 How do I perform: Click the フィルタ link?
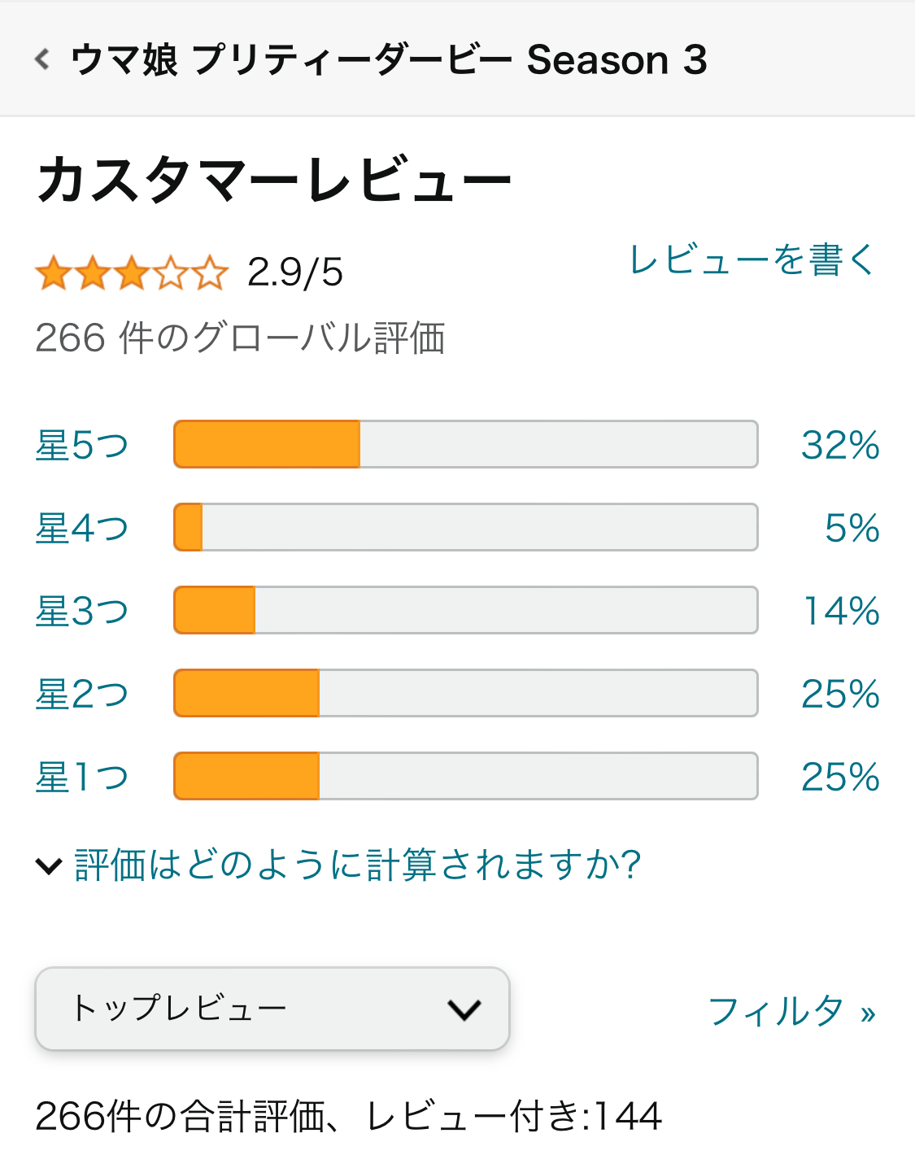pos(791,1011)
